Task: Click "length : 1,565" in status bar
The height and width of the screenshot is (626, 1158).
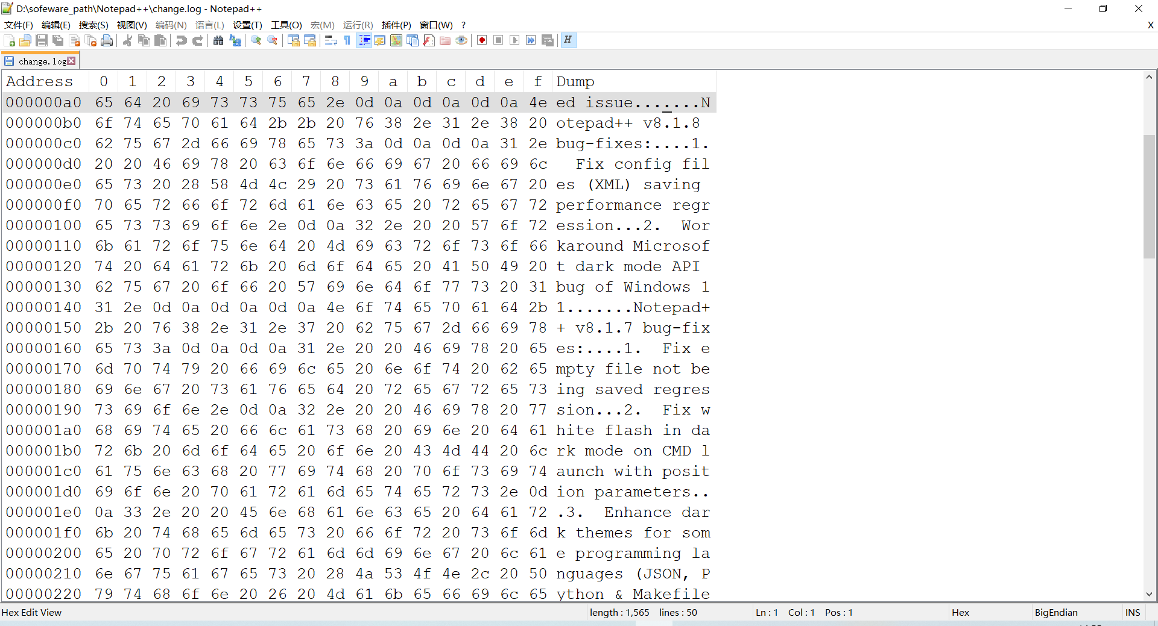Action: click(619, 612)
